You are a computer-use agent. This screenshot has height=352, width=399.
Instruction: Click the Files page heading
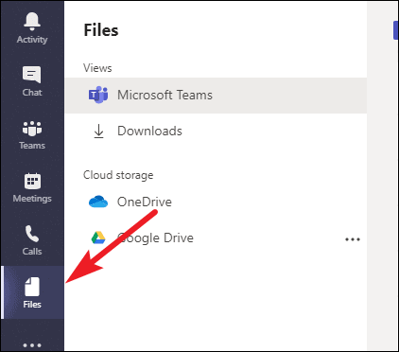[101, 30]
